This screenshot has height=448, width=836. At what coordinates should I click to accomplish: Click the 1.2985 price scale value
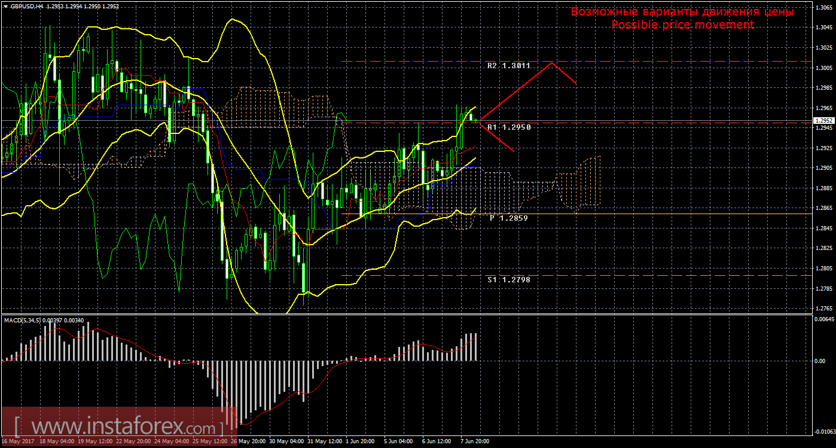pos(824,88)
